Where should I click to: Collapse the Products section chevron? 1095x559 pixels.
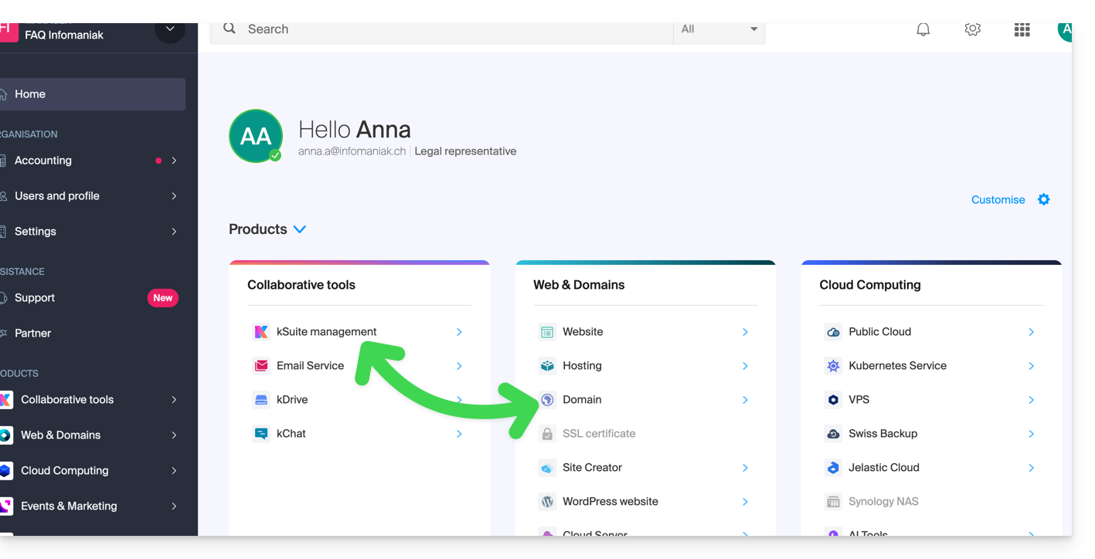[x=300, y=229]
